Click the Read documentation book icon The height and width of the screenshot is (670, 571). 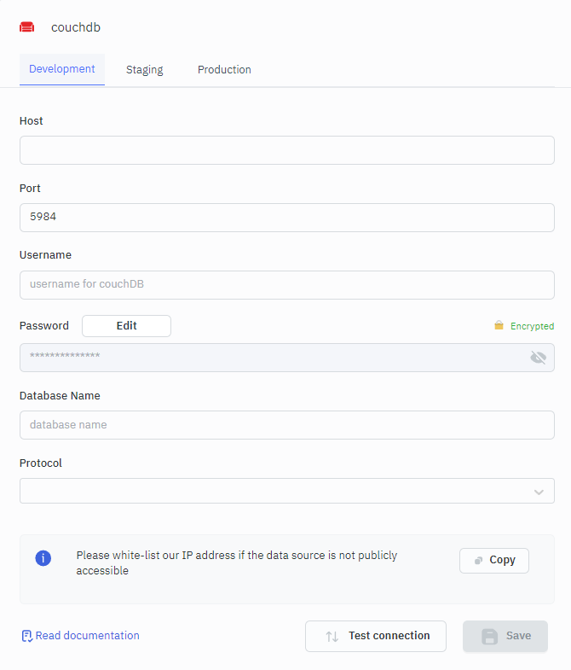point(26,636)
